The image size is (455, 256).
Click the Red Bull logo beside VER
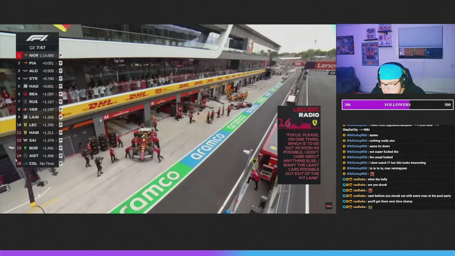pyautogui.click(x=25, y=110)
